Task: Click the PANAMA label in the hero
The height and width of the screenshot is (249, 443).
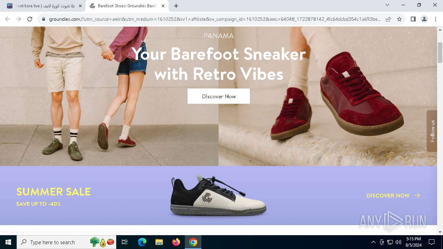Action: click(219, 36)
